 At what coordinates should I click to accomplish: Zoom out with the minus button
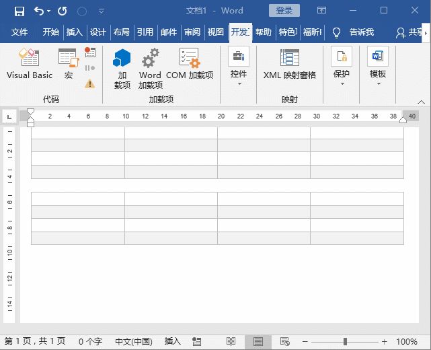305,342
